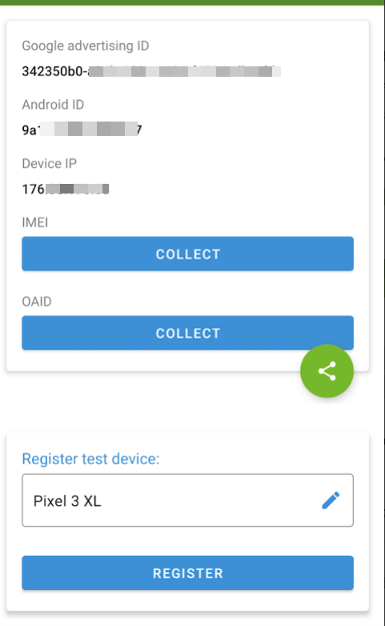
Task: Click the Device IP label
Action: coord(49,164)
